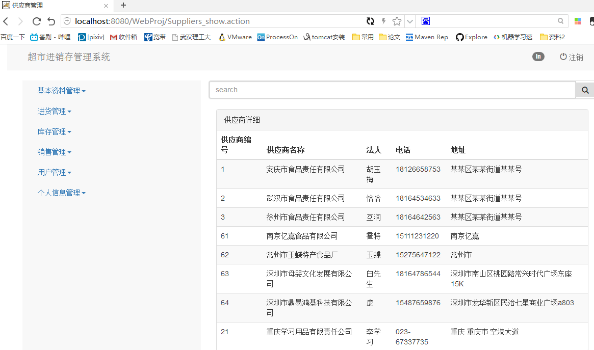Bookmark page with the star icon

click(x=397, y=21)
